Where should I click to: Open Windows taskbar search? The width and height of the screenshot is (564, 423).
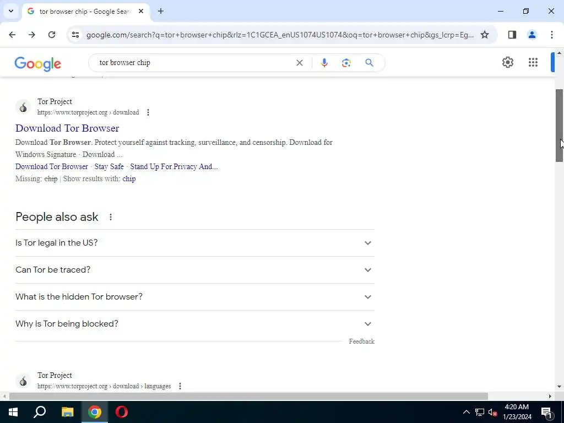click(x=40, y=412)
